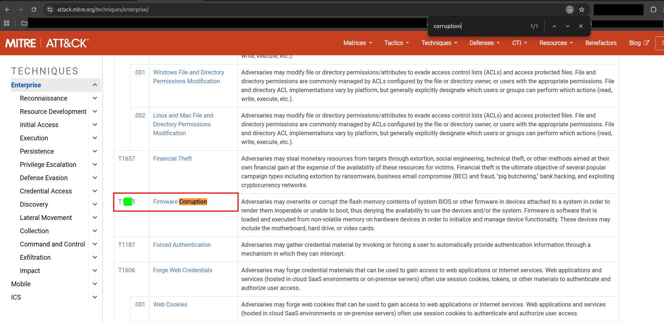Reload the page with refresh icon
The width and height of the screenshot is (664, 322).
pyautogui.click(x=34, y=10)
